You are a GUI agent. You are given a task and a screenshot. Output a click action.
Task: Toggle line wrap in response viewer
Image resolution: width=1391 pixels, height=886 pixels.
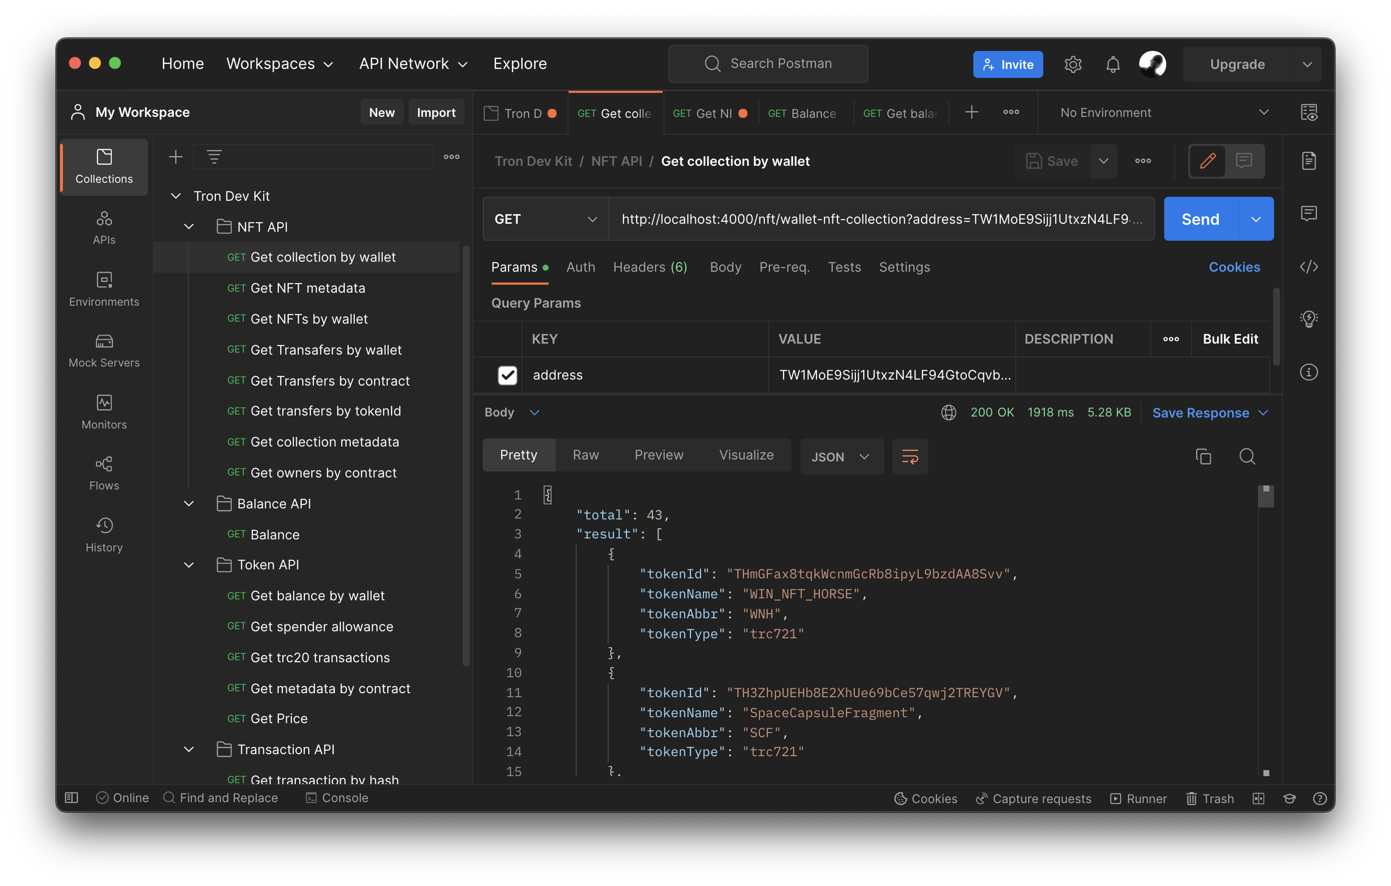tap(910, 456)
